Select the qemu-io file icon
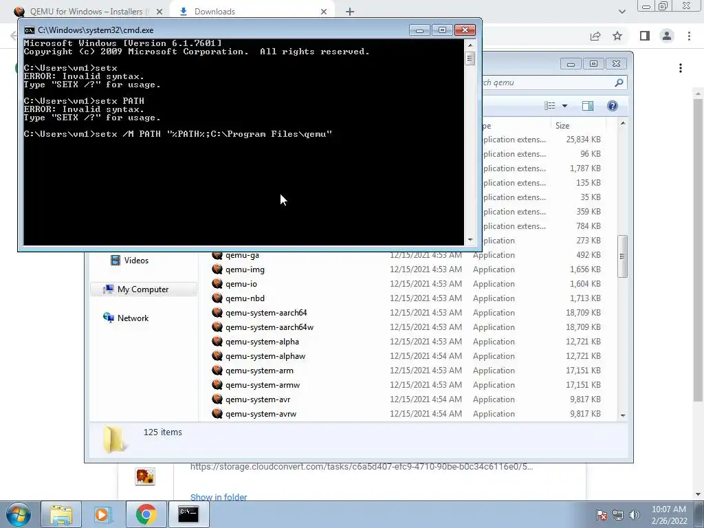 pos(217,284)
